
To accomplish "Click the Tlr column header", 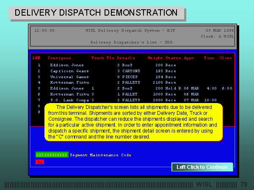I will pyautogui.click(x=110, y=58).
